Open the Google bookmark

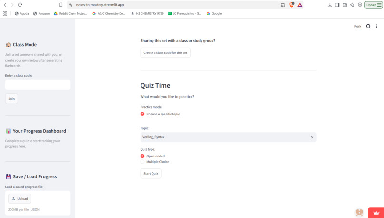tap(214, 14)
